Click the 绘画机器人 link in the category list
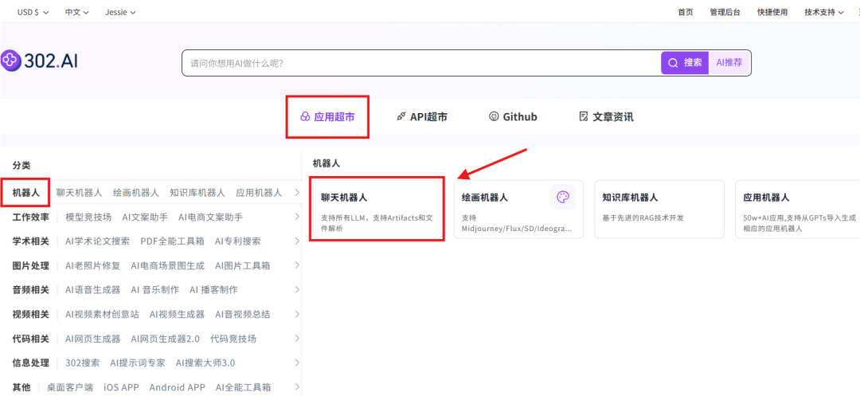The image size is (860, 396). click(x=136, y=193)
